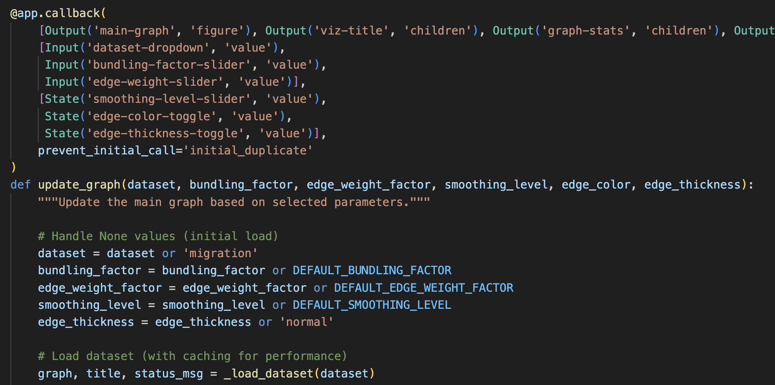Click the update_graph function name
The image size is (775, 385).
click(79, 185)
